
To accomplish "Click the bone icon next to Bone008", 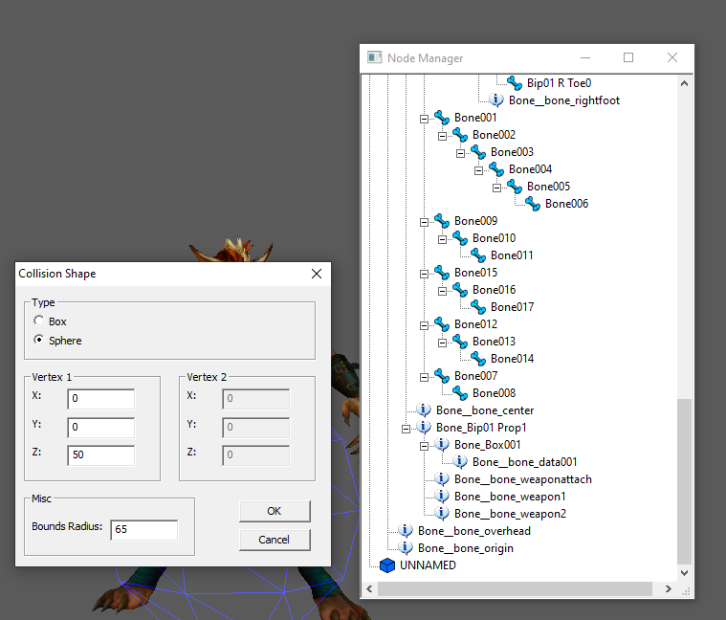I will point(459,392).
